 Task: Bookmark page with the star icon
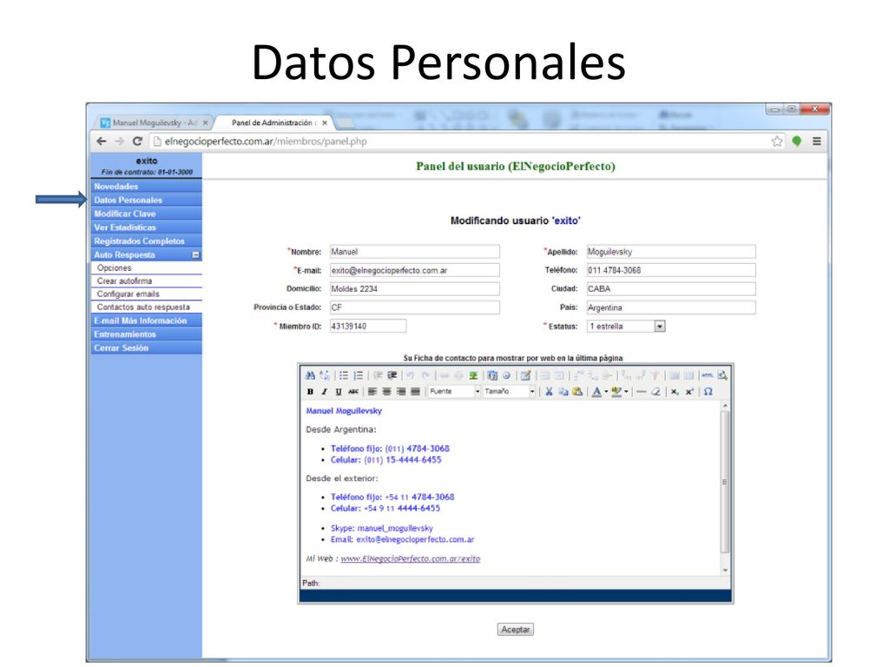pyautogui.click(x=777, y=142)
